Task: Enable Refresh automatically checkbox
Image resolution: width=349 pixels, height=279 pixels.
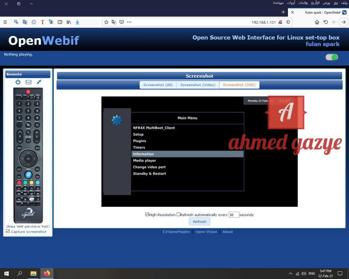Action: (178, 214)
